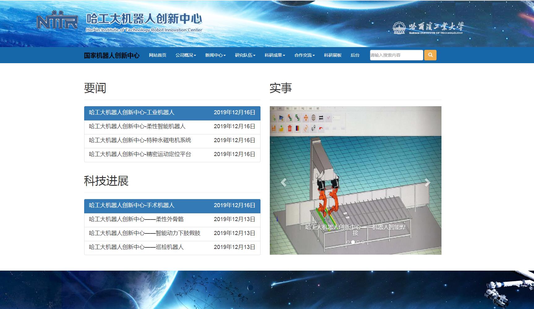Click the date on the 巡检机器人 row

235,247
